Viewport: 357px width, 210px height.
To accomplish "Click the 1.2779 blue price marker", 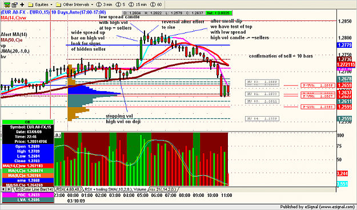I will [344, 45].
